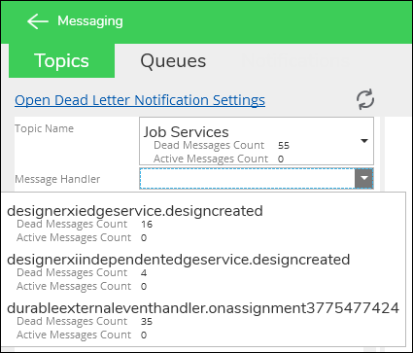
Task: Click Dead Messages Count value 16
Action: click(147, 224)
